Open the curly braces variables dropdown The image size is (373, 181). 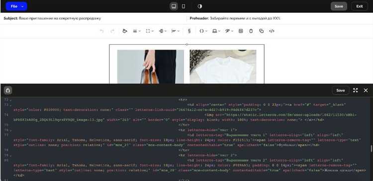[x=203, y=31]
